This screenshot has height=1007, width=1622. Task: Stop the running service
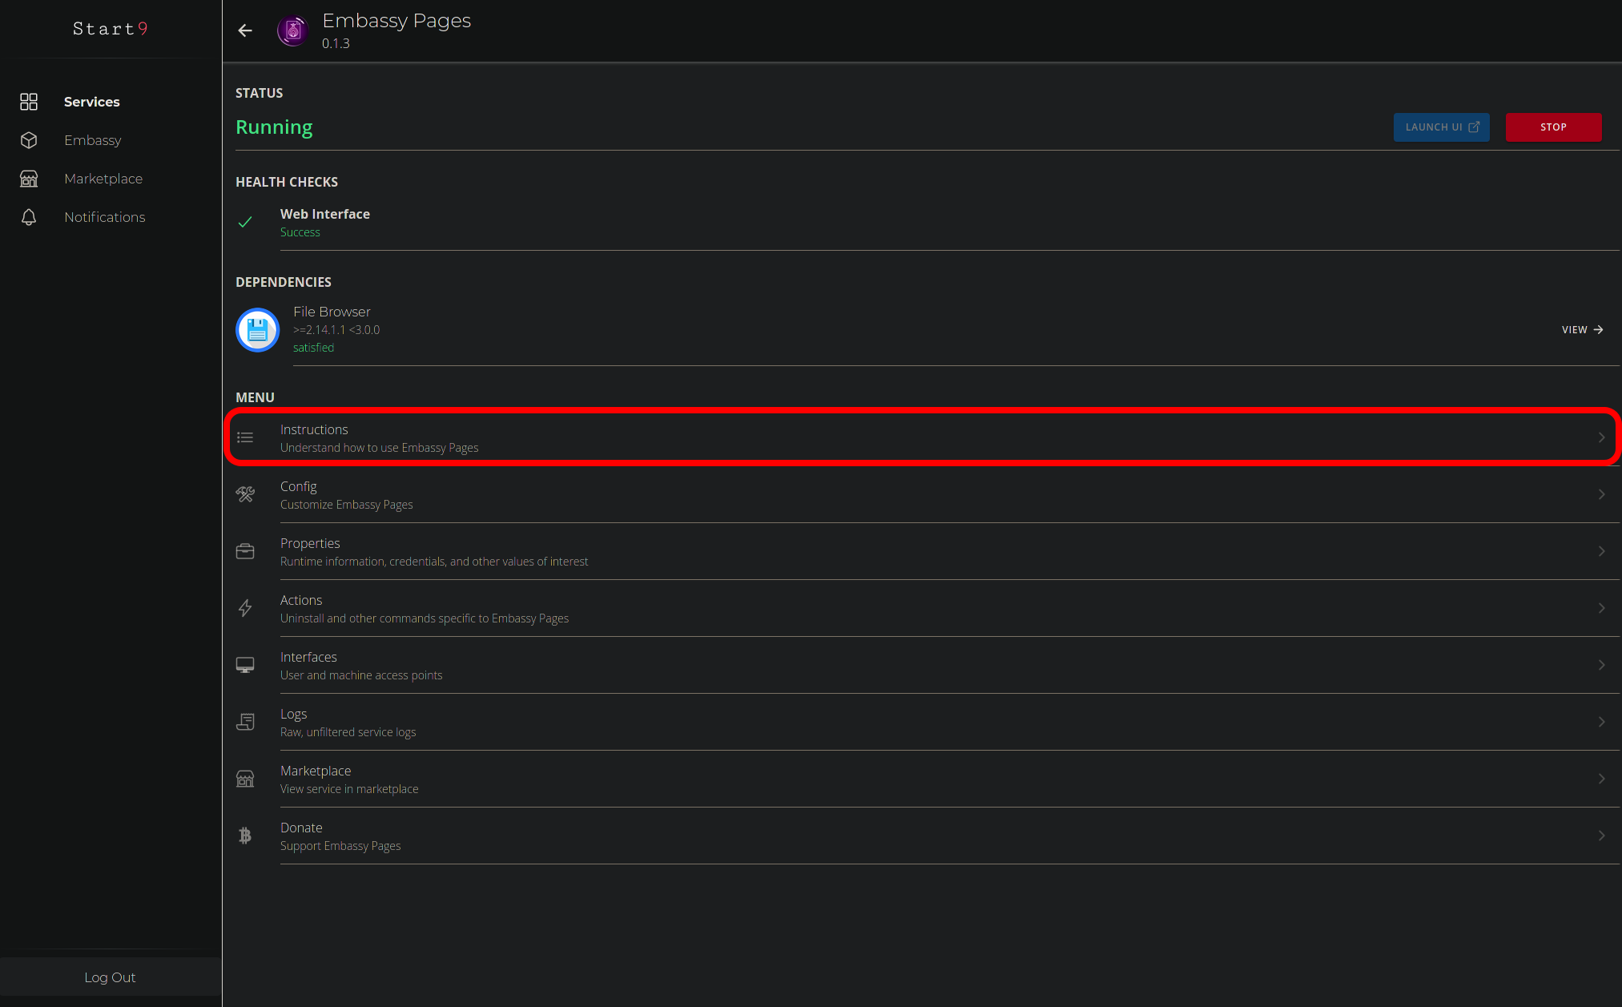click(x=1553, y=127)
